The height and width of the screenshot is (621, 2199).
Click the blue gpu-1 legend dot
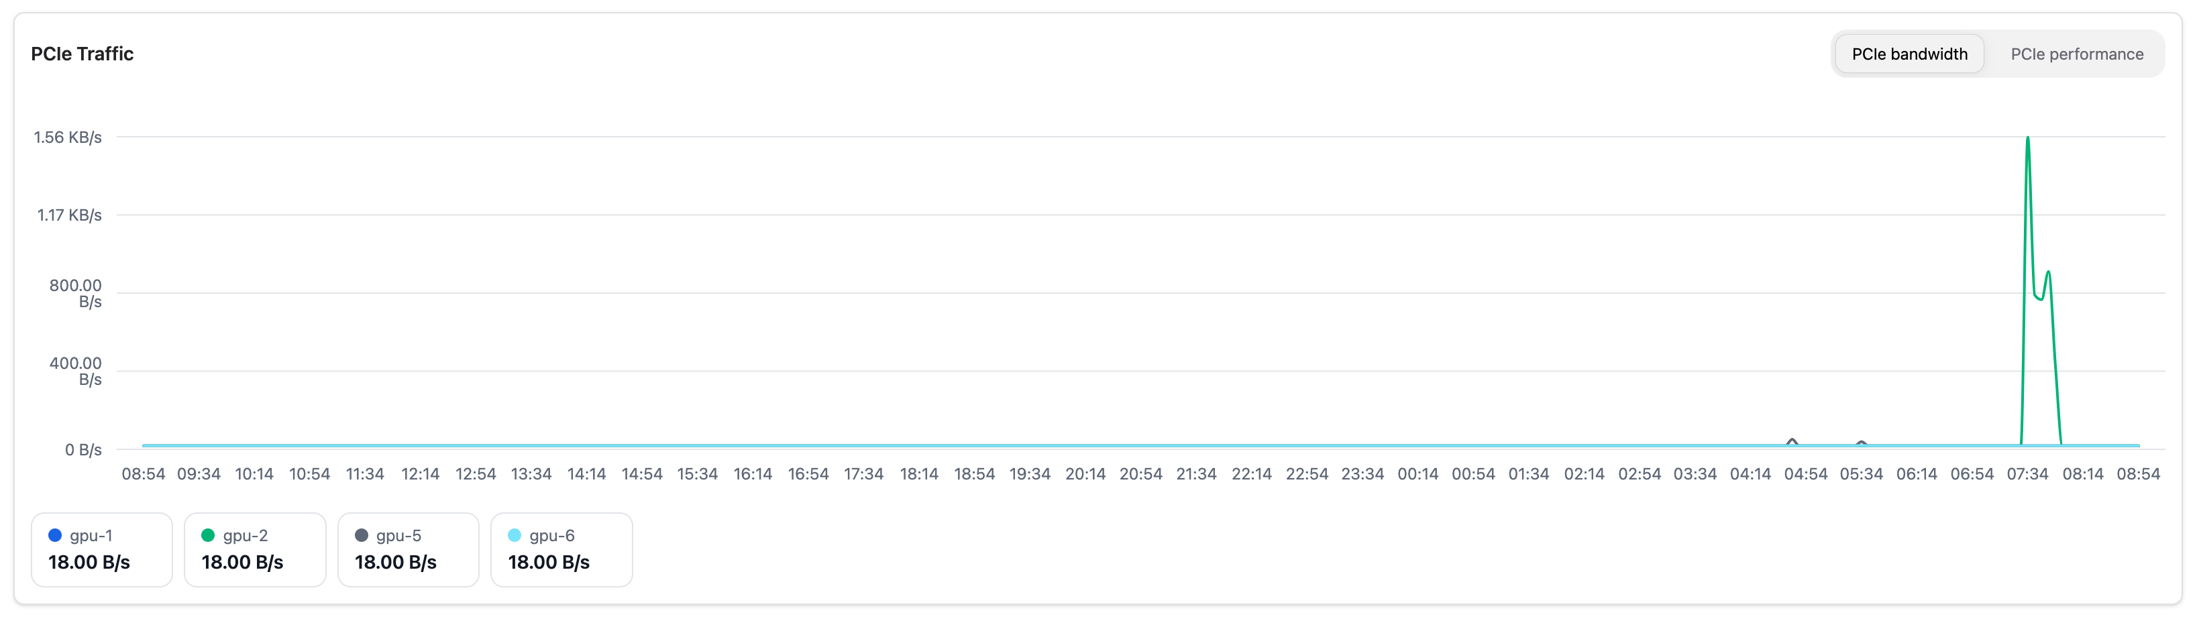56,536
